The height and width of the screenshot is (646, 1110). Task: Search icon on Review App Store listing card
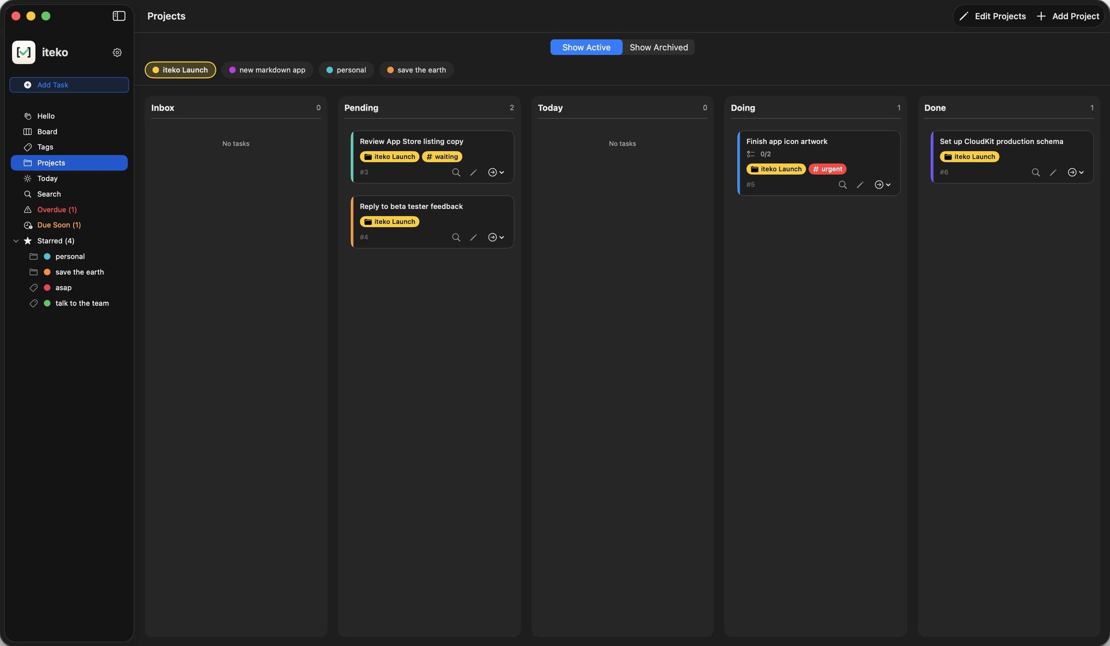click(456, 172)
